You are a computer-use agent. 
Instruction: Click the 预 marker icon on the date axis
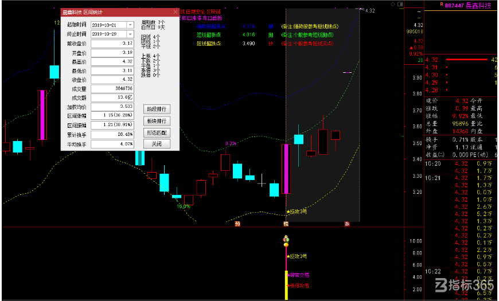coord(237,224)
